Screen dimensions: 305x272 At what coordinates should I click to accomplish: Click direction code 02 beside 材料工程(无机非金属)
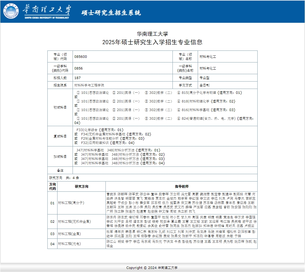(53, 222)
